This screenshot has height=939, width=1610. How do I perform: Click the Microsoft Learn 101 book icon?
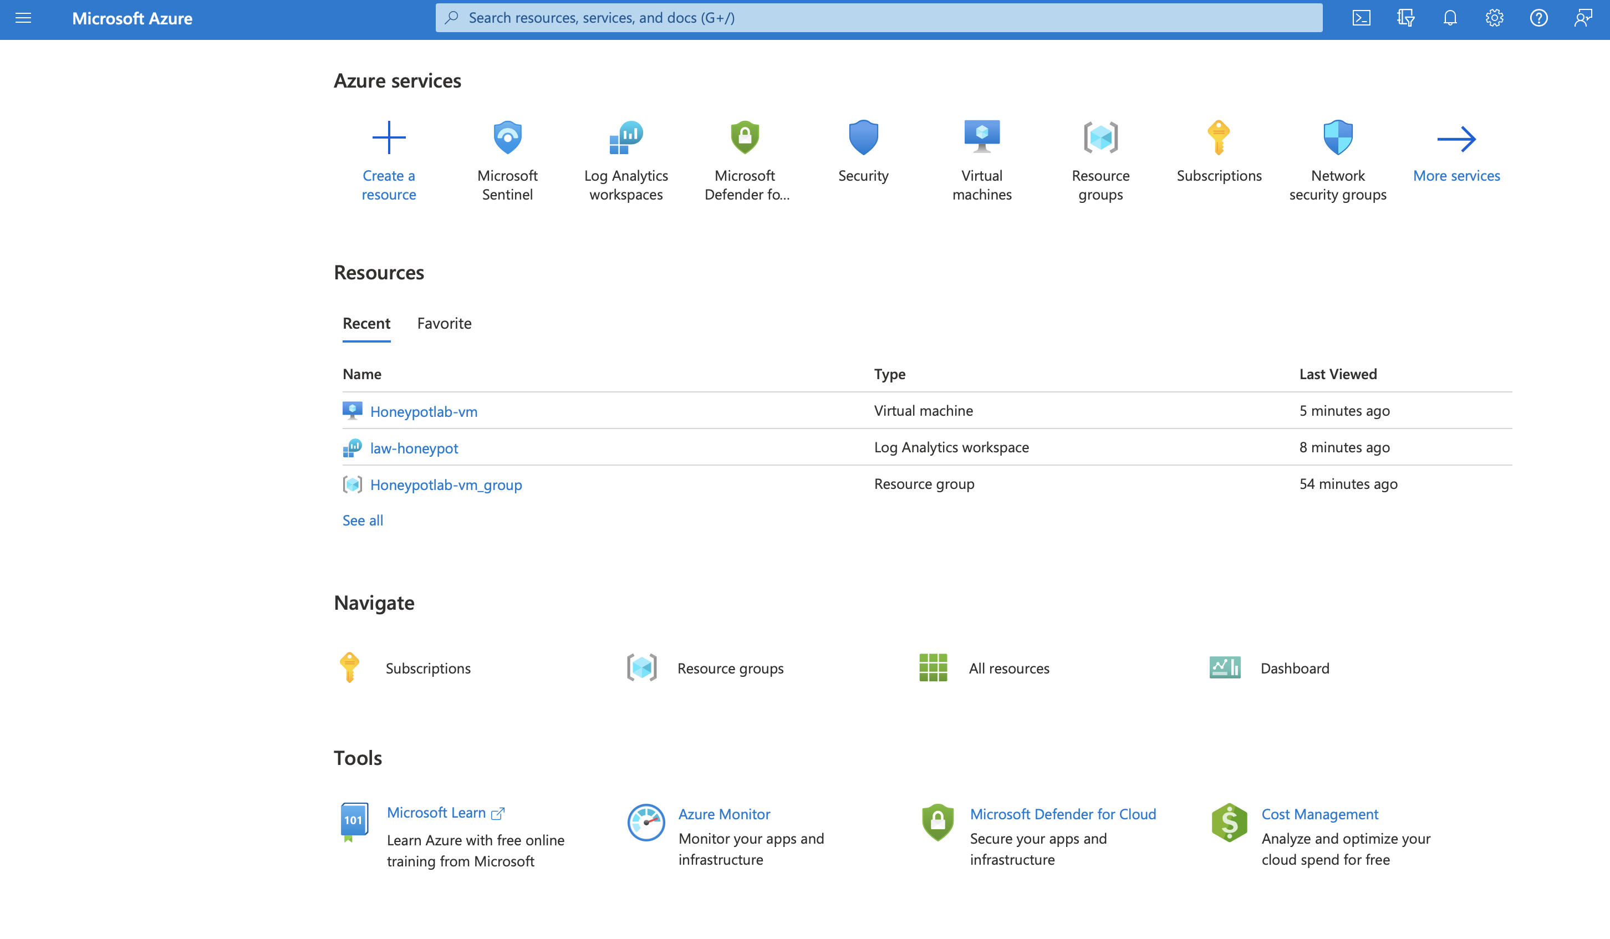(x=354, y=823)
